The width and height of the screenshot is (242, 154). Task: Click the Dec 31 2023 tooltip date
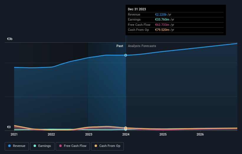[137, 9]
